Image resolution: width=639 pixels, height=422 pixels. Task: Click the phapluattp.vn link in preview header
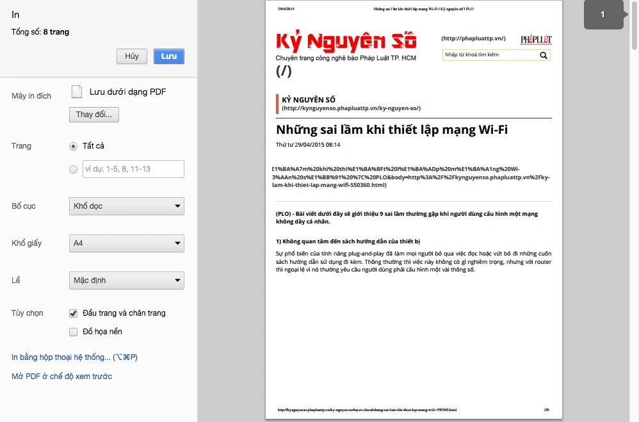(x=473, y=38)
